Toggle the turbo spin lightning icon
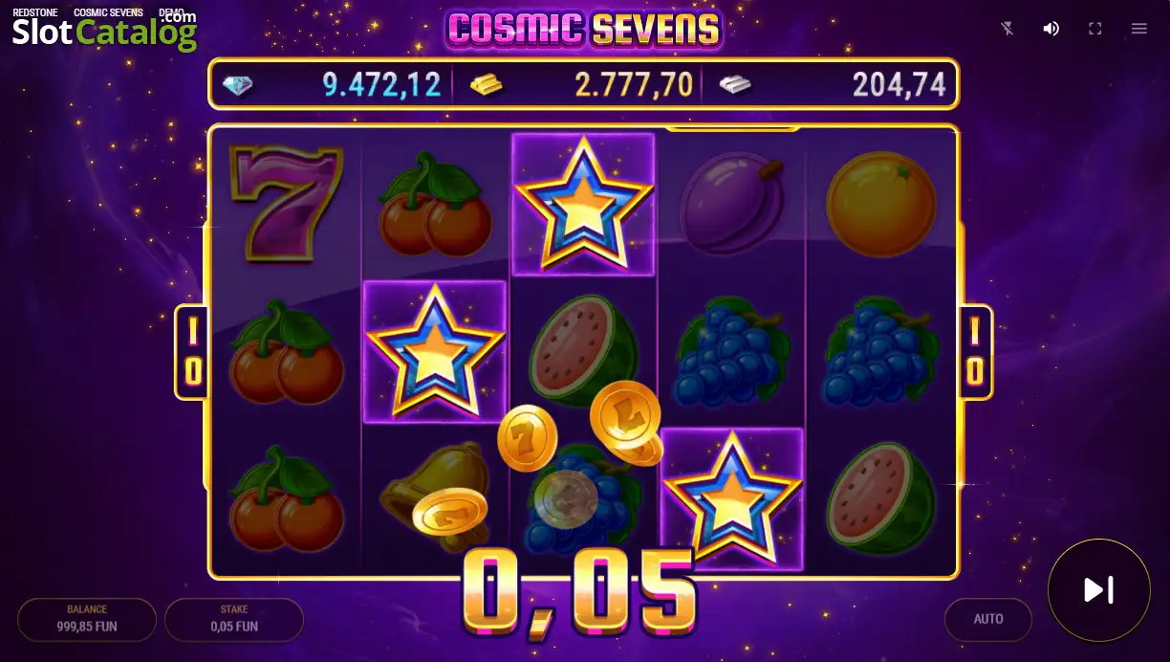1170x662 pixels. [1007, 29]
